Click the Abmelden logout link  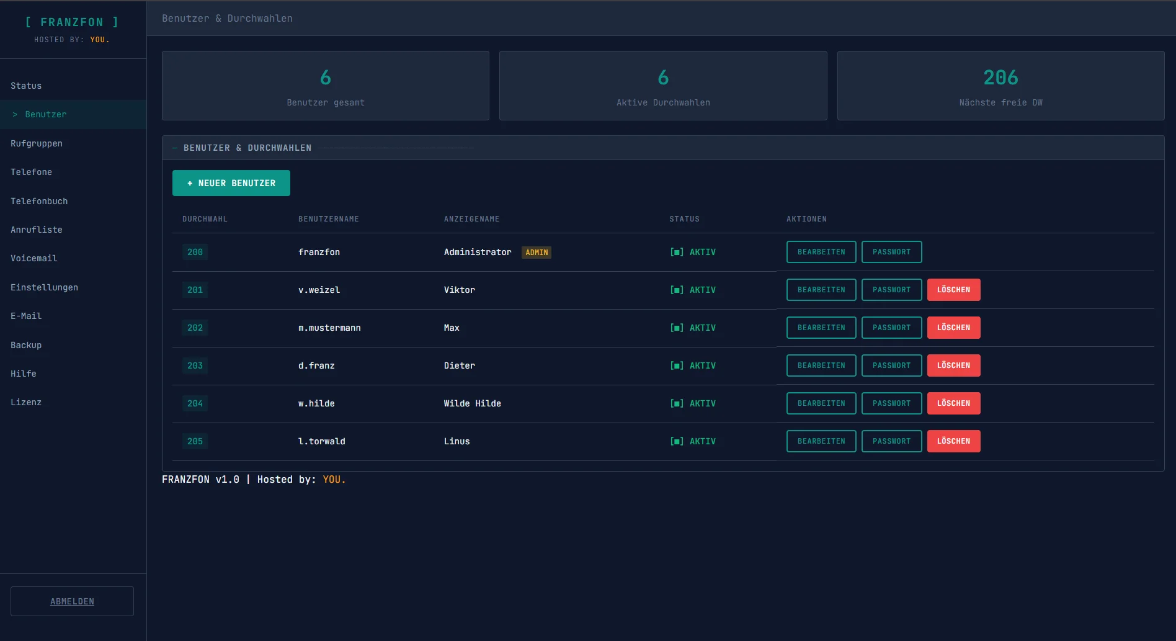coord(72,601)
